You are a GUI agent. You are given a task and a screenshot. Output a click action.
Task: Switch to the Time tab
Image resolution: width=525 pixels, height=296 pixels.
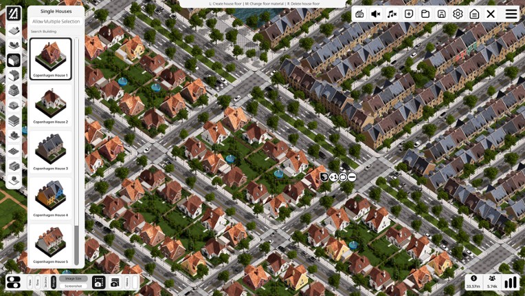(x=38, y=282)
